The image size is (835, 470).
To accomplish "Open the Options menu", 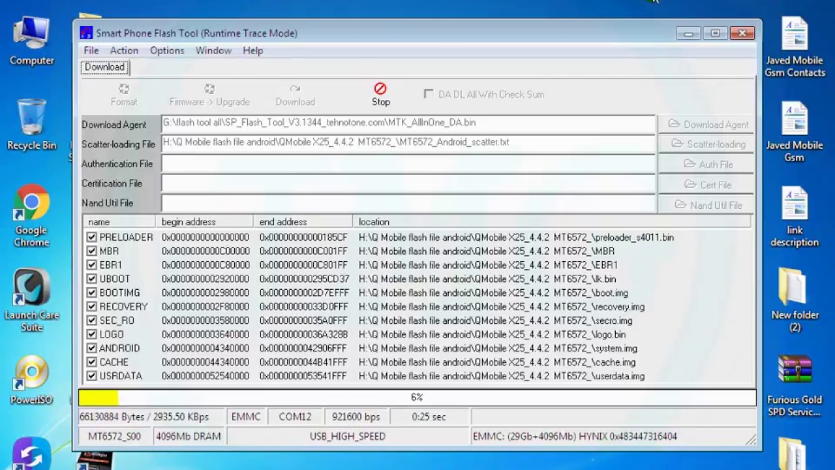I will click(167, 50).
